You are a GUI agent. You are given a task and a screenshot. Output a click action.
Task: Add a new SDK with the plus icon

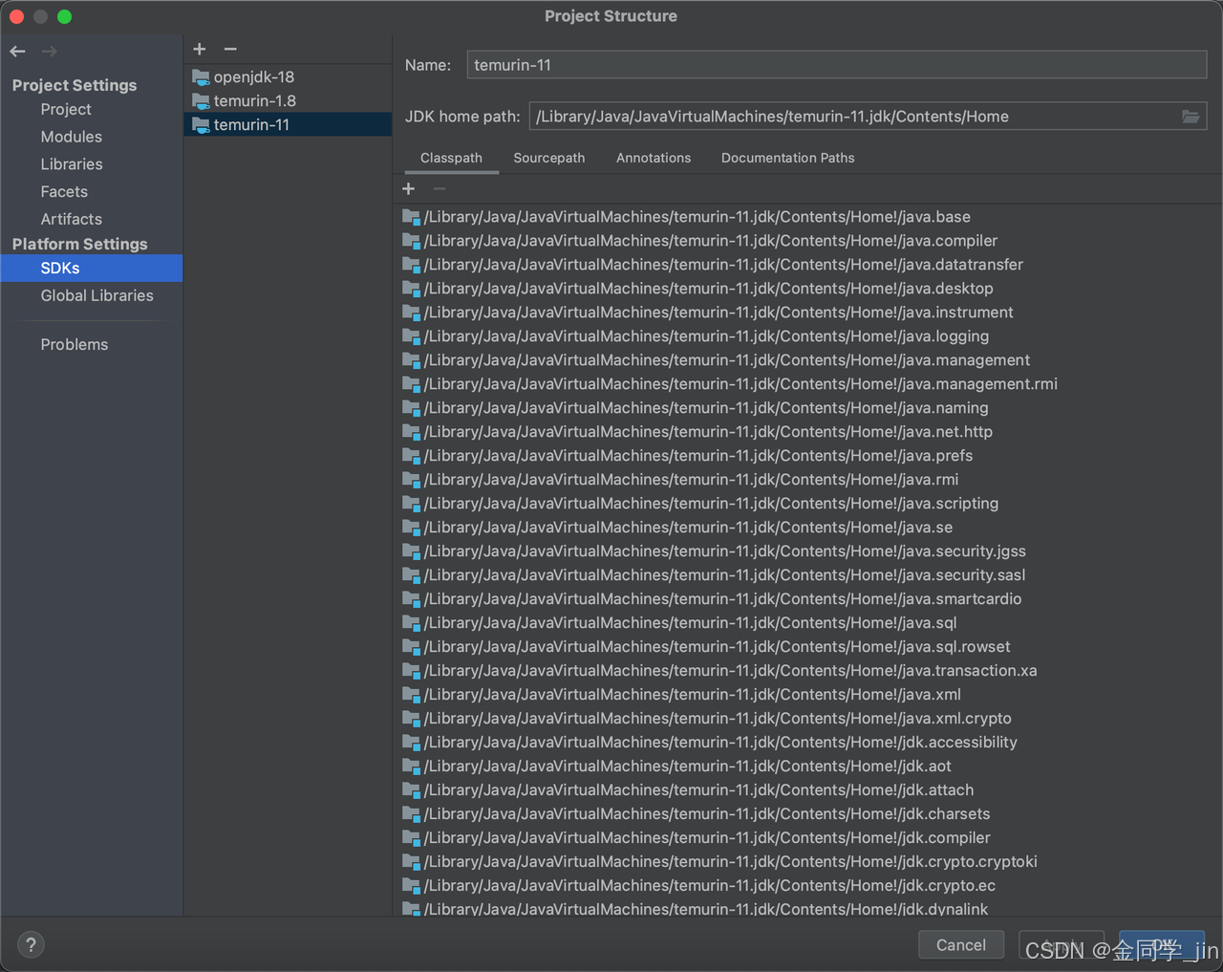tap(200, 49)
